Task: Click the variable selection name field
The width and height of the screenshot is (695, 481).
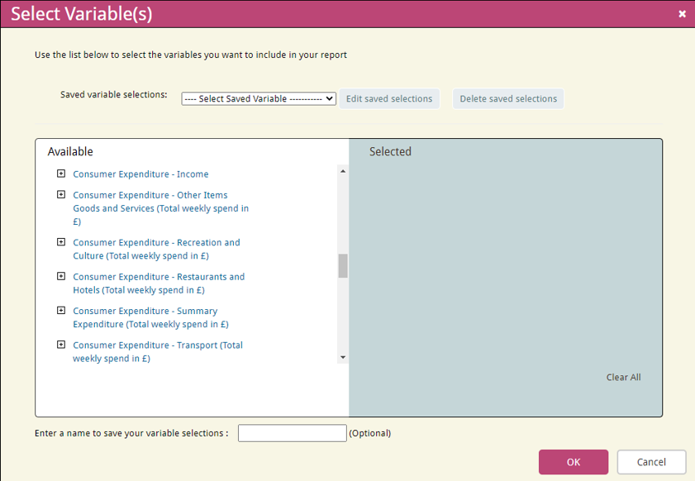Action: coord(292,433)
